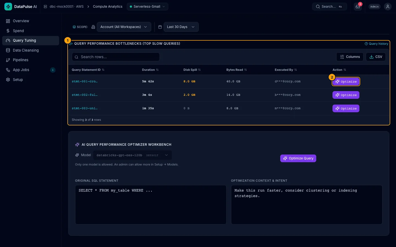The width and height of the screenshot is (396, 247).
Task: Expand the Serverless-Small compute dropdown
Action: tap(147, 7)
